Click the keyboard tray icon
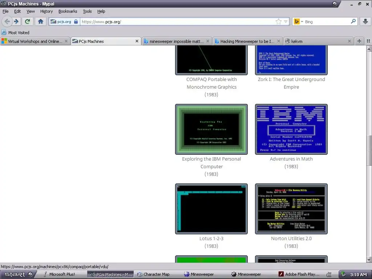Screen dimensions: 372x279 point(329,275)
